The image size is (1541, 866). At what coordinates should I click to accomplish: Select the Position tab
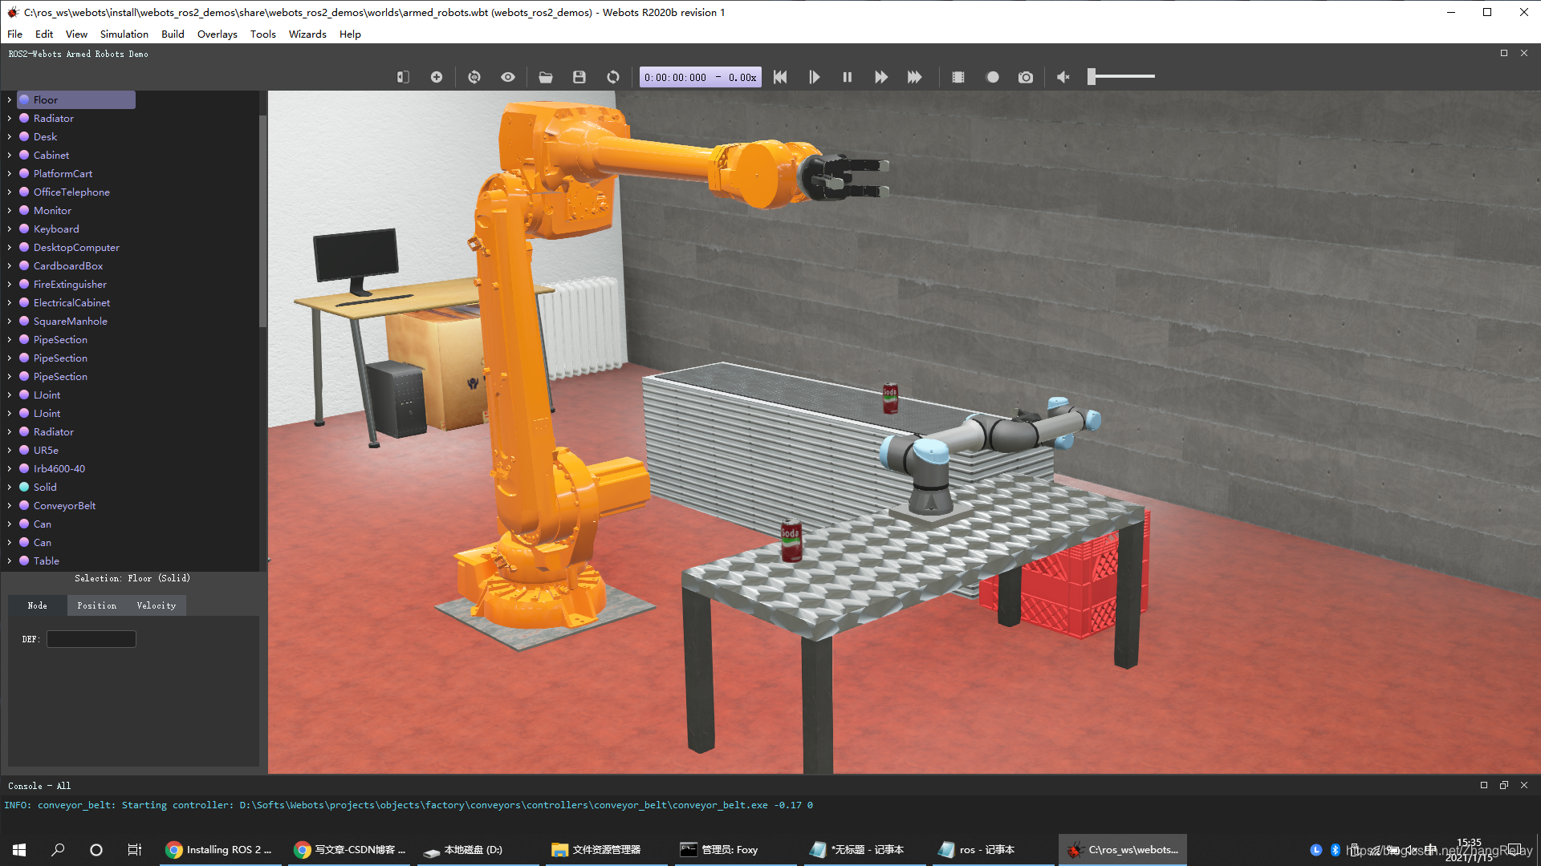(x=96, y=605)
